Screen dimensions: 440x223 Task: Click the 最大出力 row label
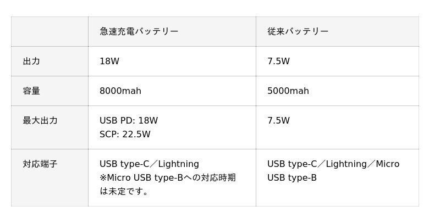[x=40, y=120]
